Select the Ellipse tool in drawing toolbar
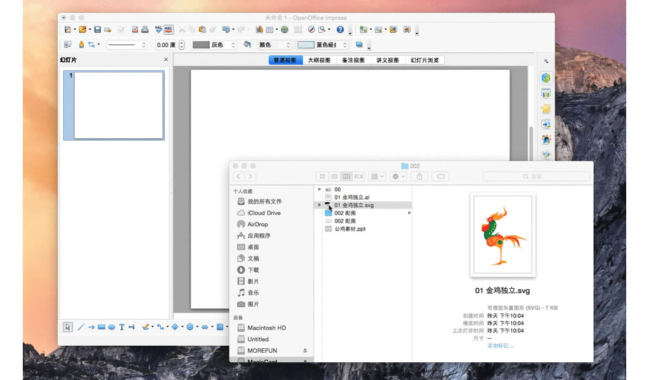 pyautogui.click(x=111, y=327)
